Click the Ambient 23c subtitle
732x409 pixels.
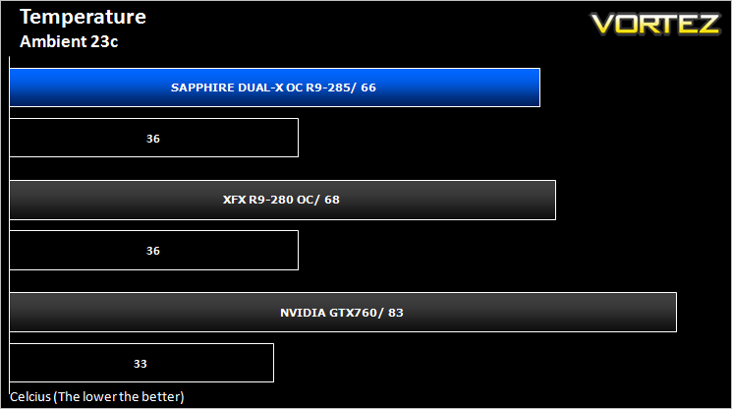(x=69, y=41)
